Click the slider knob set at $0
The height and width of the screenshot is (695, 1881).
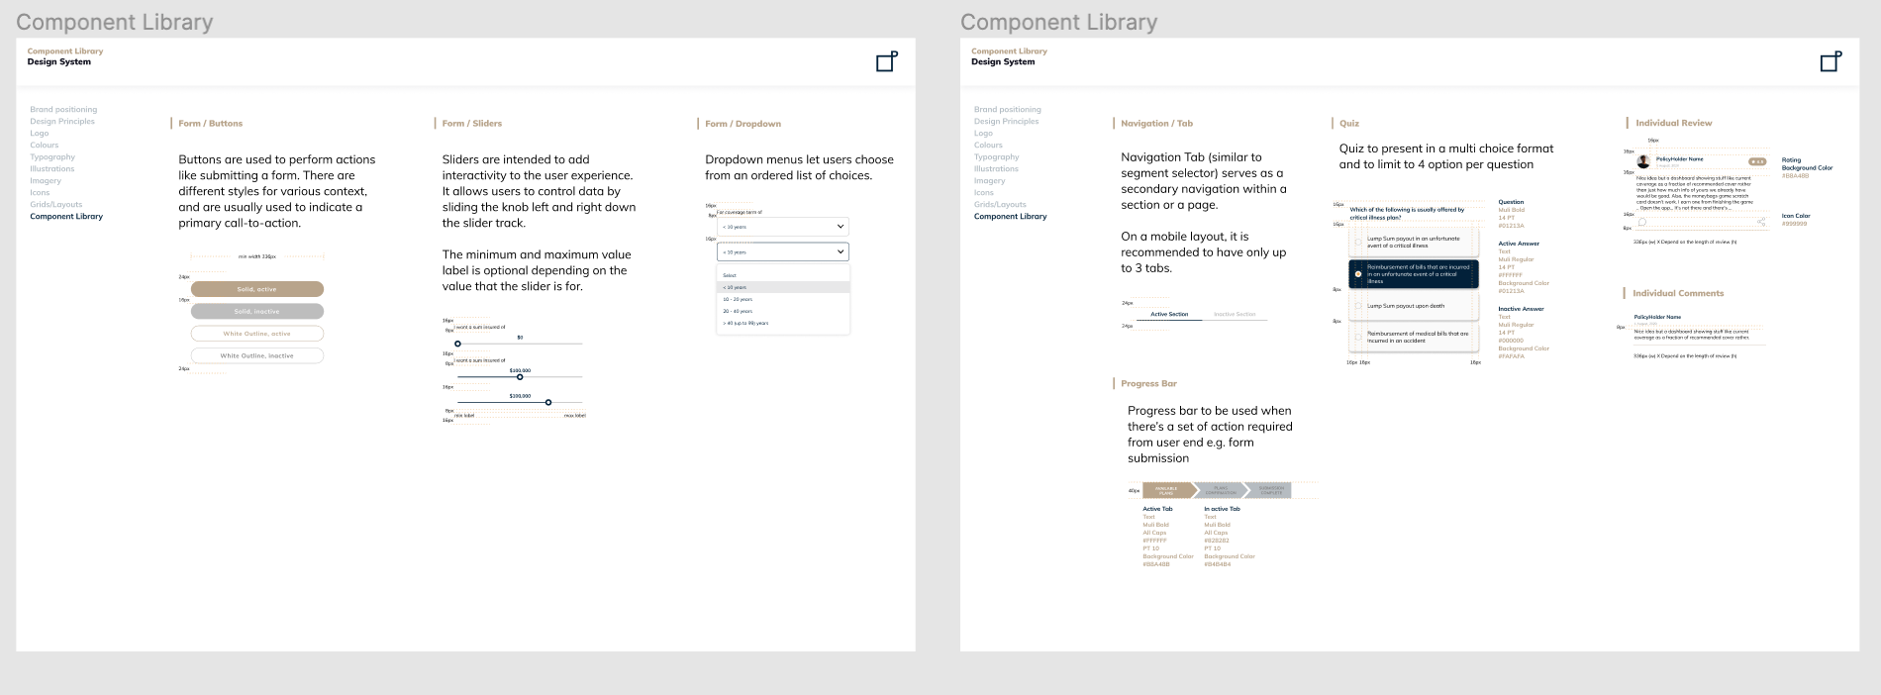click(457, 344)
